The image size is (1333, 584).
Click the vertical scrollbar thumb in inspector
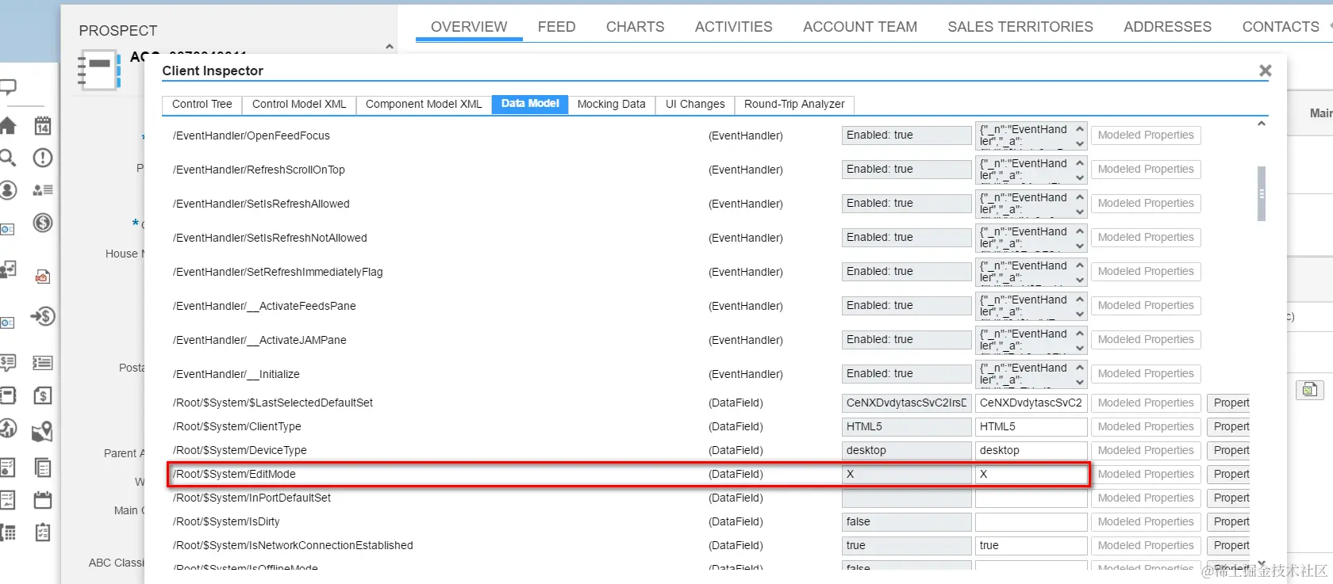click(x=1262, y=193)
